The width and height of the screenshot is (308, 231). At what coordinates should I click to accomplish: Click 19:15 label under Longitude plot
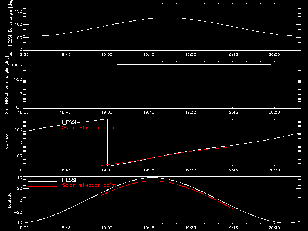pyautogui.click(x=149, y=170)
